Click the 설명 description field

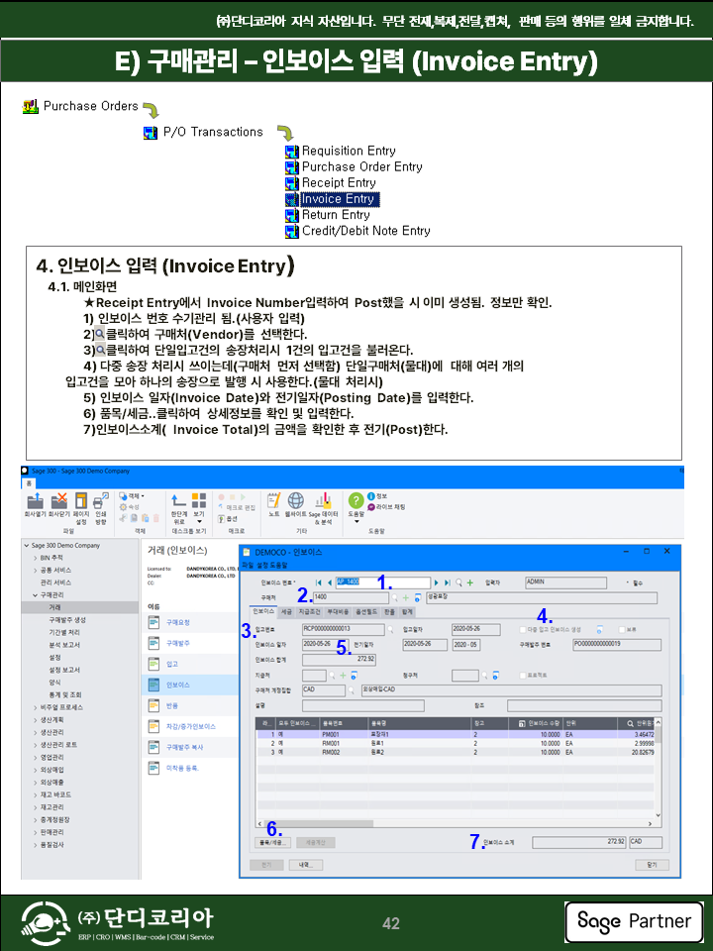click(x=362, y=706)
